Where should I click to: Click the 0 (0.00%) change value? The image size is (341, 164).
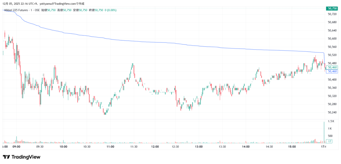[111, 10]
